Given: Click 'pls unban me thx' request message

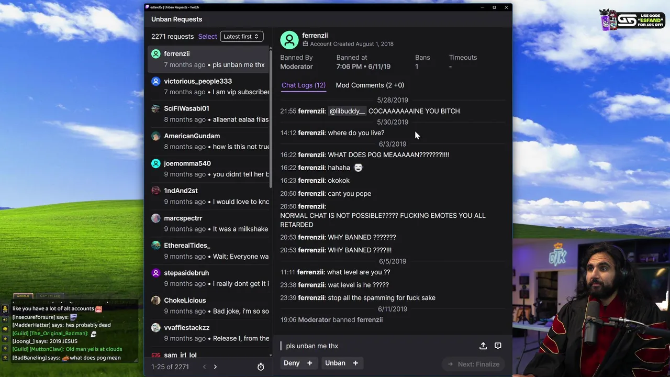Looking at the screenshot, I should (x=312, y=346).
